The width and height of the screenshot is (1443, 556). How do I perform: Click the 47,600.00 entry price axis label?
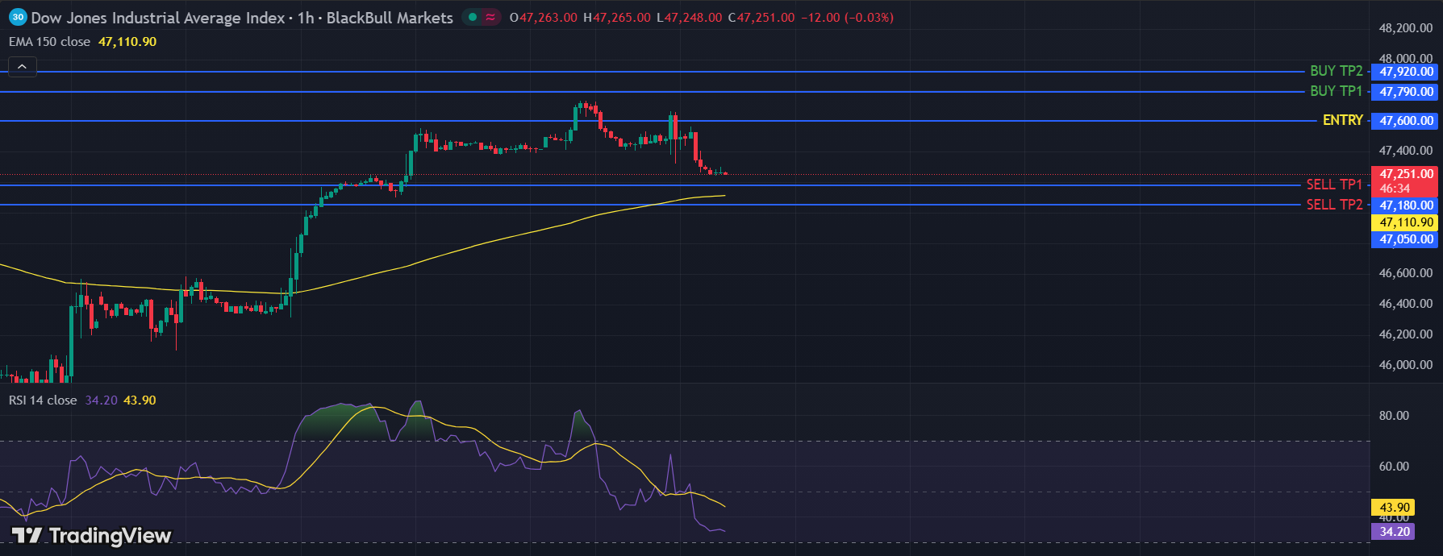(1406, 121)
